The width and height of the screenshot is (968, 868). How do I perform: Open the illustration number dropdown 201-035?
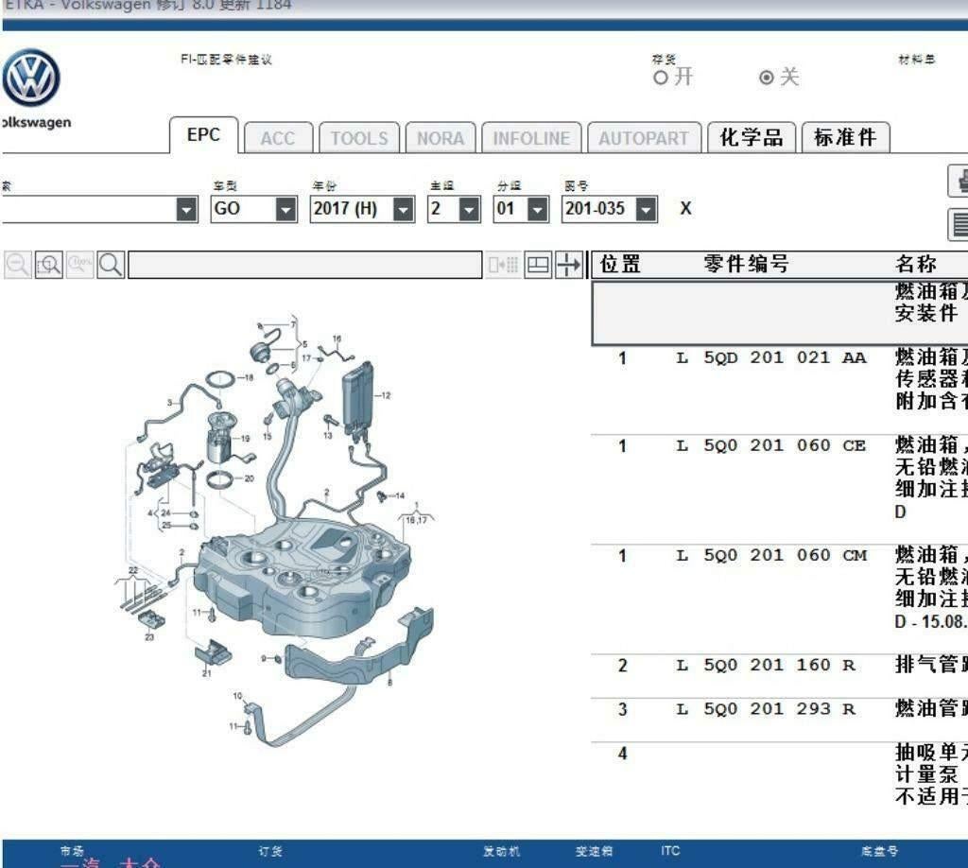tap(646, 209)
